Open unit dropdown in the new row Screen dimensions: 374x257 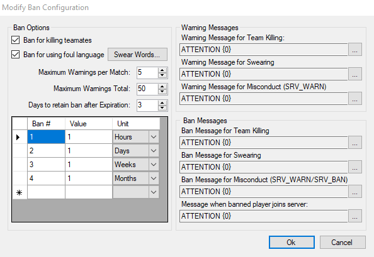(x=154, y=192)
